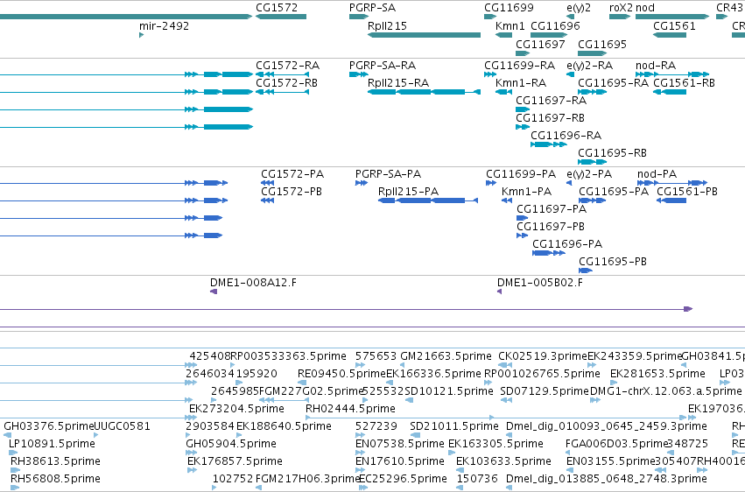
Task: Click the CG11697-PA protein label
Action: [x=552, y=209]
